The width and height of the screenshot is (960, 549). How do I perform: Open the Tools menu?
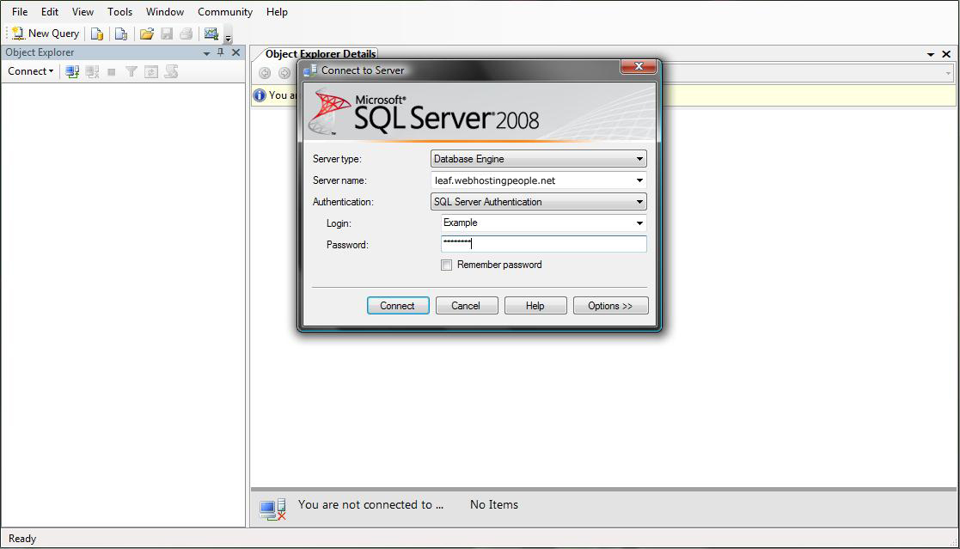(x=120, y=12)
